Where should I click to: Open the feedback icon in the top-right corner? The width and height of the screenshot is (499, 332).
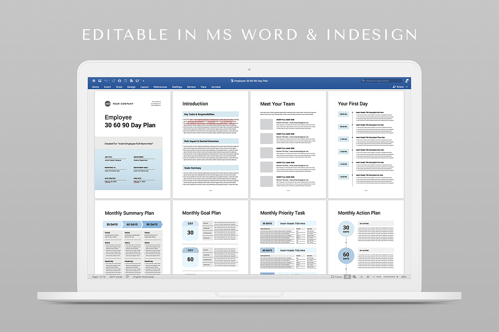[x=406, y=81]
